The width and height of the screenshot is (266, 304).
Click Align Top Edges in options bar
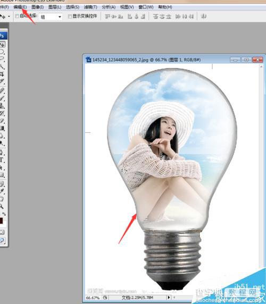click(x=108, y=16)
